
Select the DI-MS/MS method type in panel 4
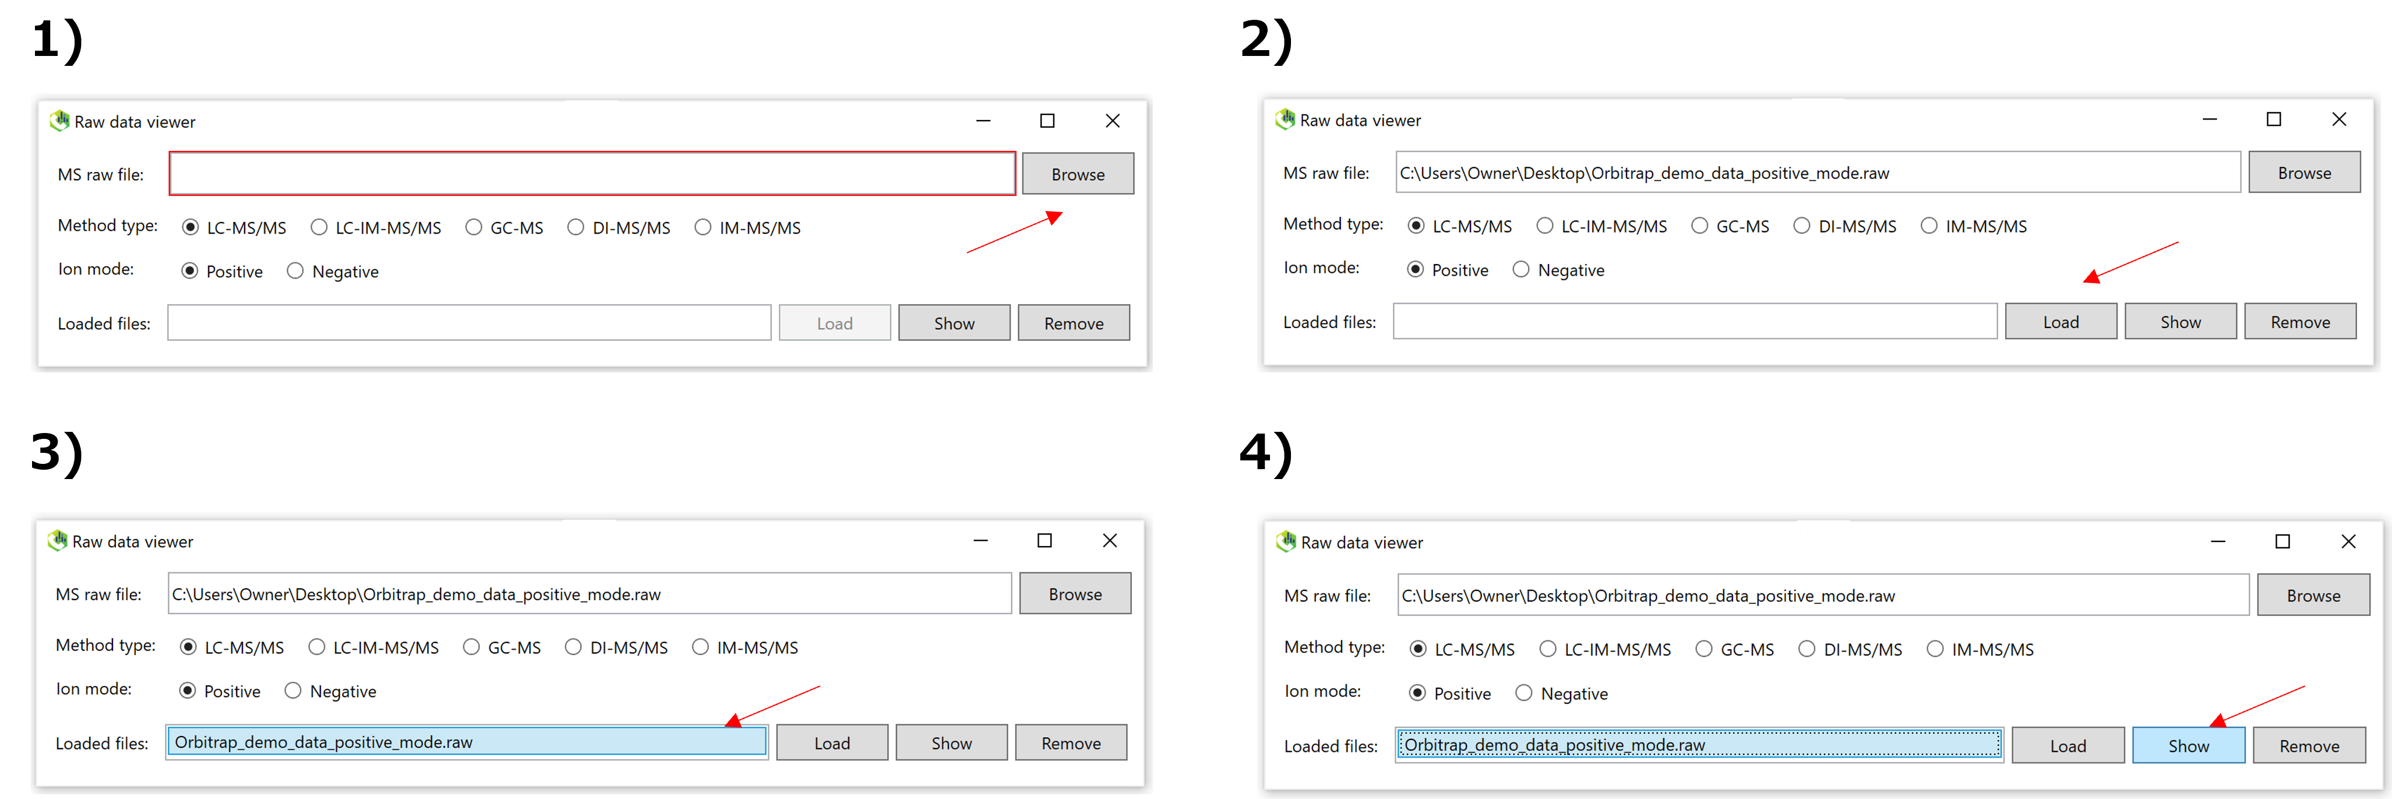pyautogui.click(x=1807, y=649)
